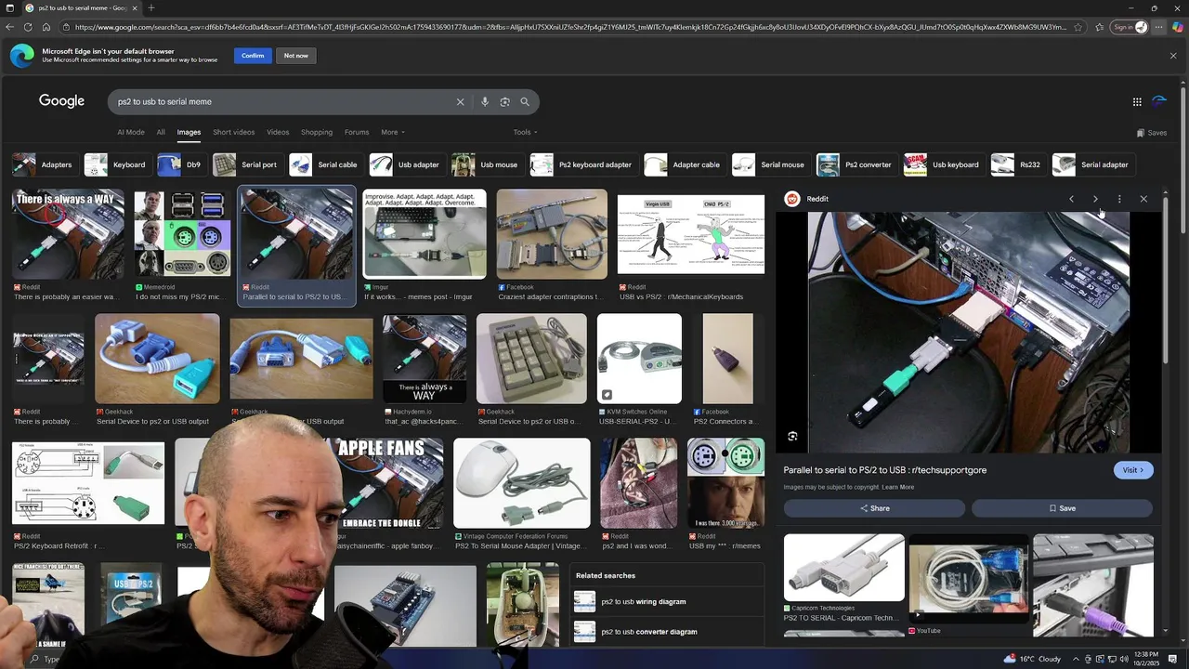Image resolution: width=1189 pixels, height=669 pixels.
Task: Close the image preview panel
Action: click(1143, 199)
